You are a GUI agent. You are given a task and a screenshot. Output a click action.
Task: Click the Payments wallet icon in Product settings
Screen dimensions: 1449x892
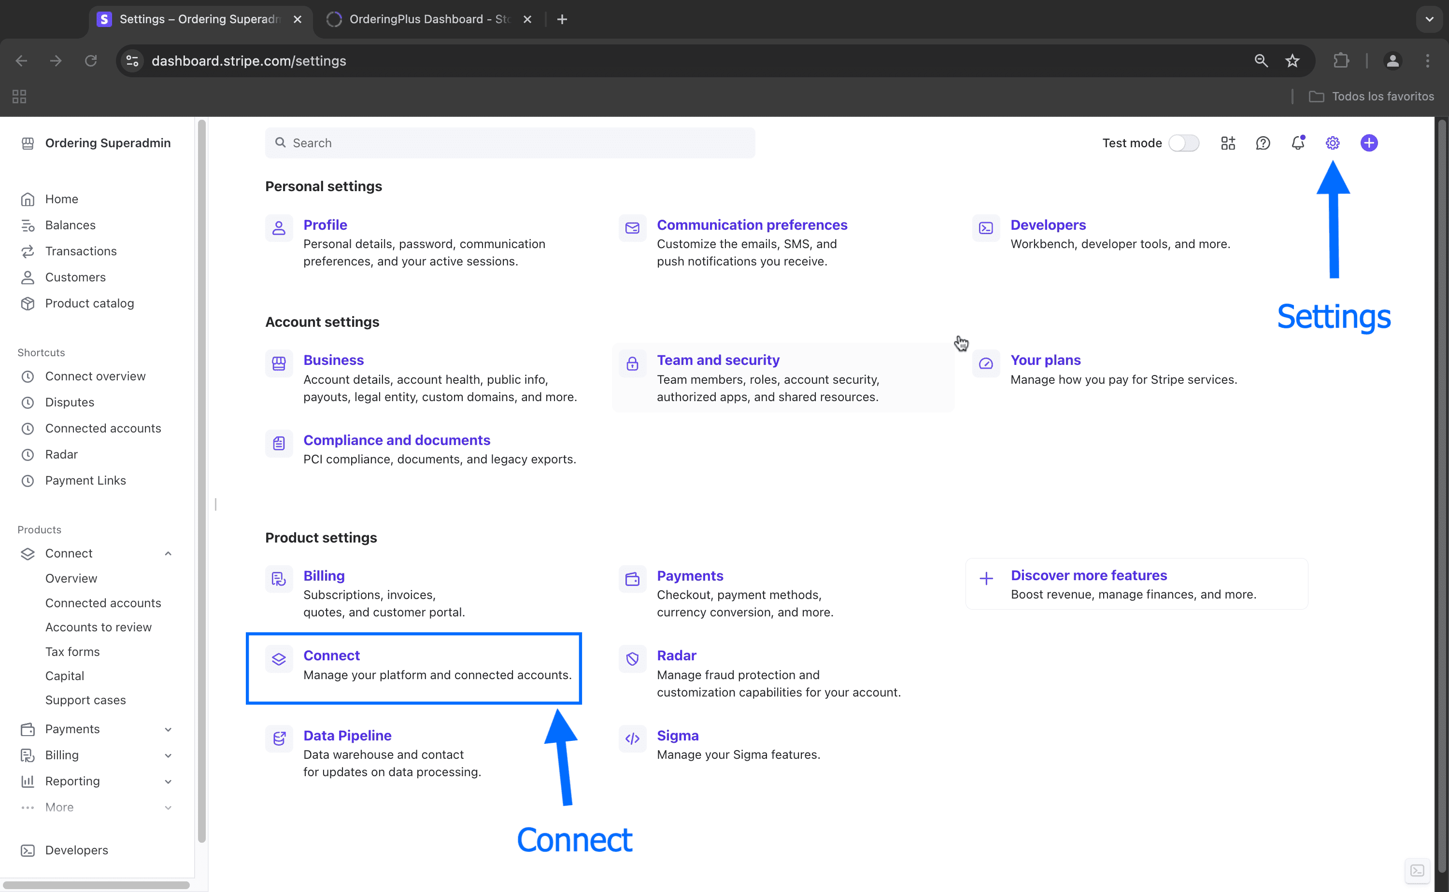(x=632, y=579)
